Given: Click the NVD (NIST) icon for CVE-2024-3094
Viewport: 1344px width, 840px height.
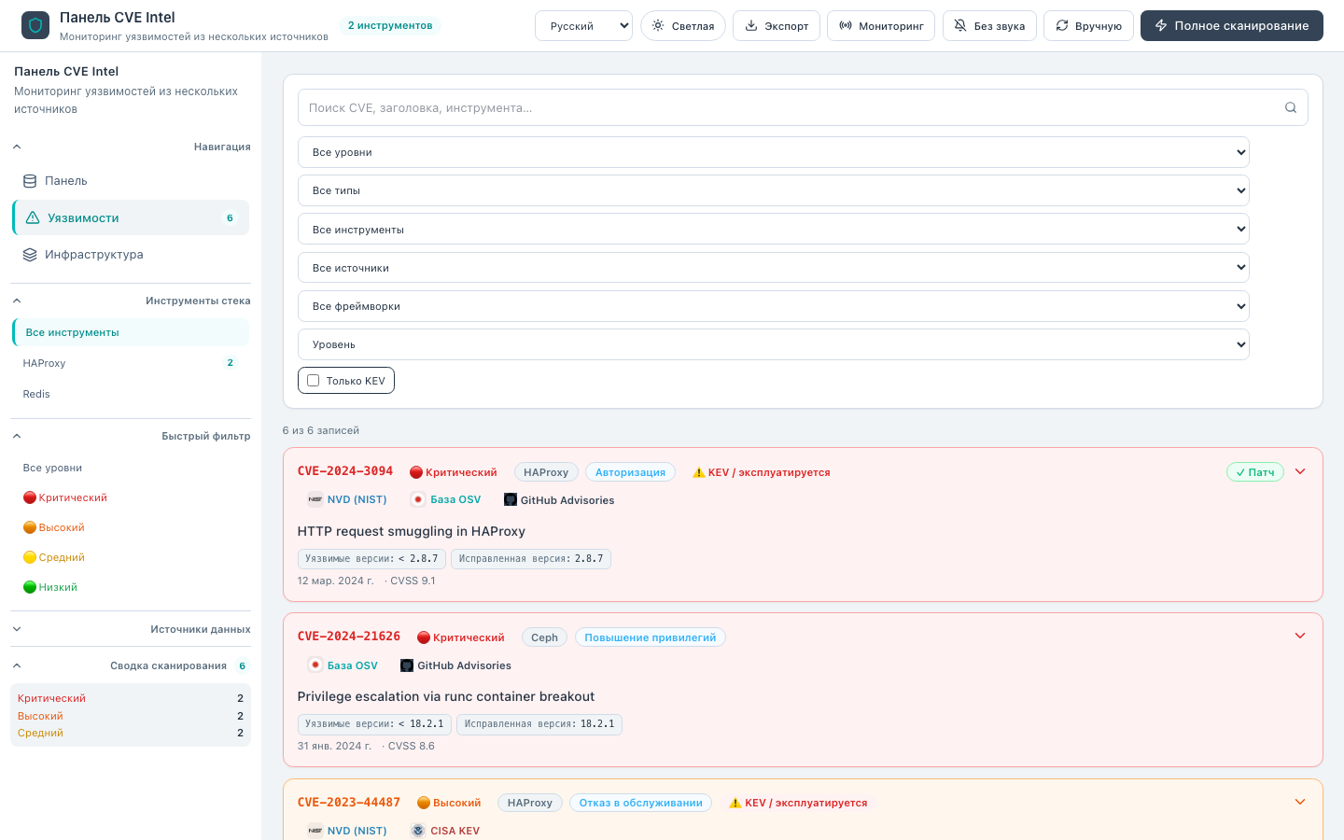Looking at the screenshot, I should pyautogui.click(x=315, y=499).
